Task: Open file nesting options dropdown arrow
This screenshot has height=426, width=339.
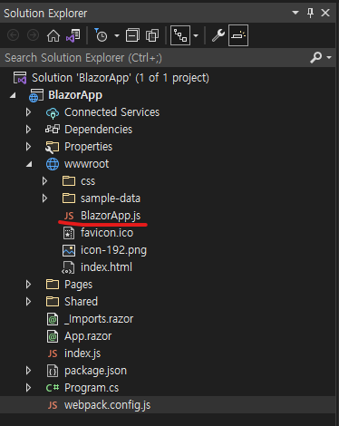Action: pyautogui.click(x=196, y=36)
